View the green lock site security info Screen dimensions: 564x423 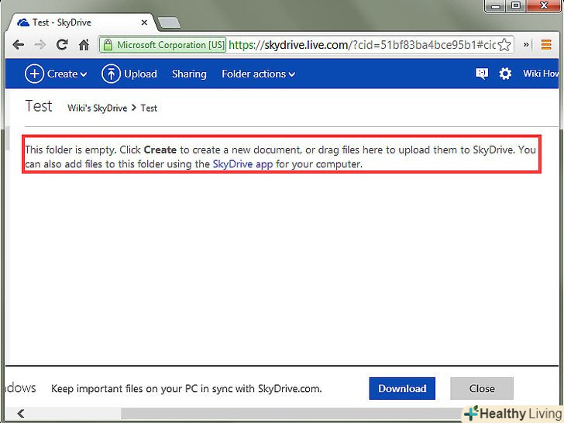click(x=108, y=45)
